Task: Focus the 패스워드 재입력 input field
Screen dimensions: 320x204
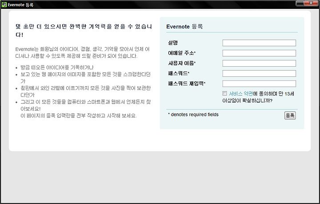Action: (259, 84)
